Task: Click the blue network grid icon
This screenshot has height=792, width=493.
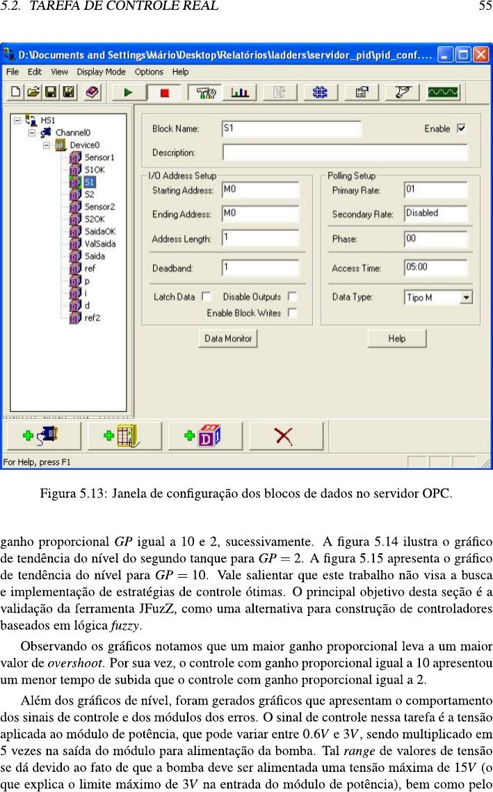Action: [x=320, y=93]
